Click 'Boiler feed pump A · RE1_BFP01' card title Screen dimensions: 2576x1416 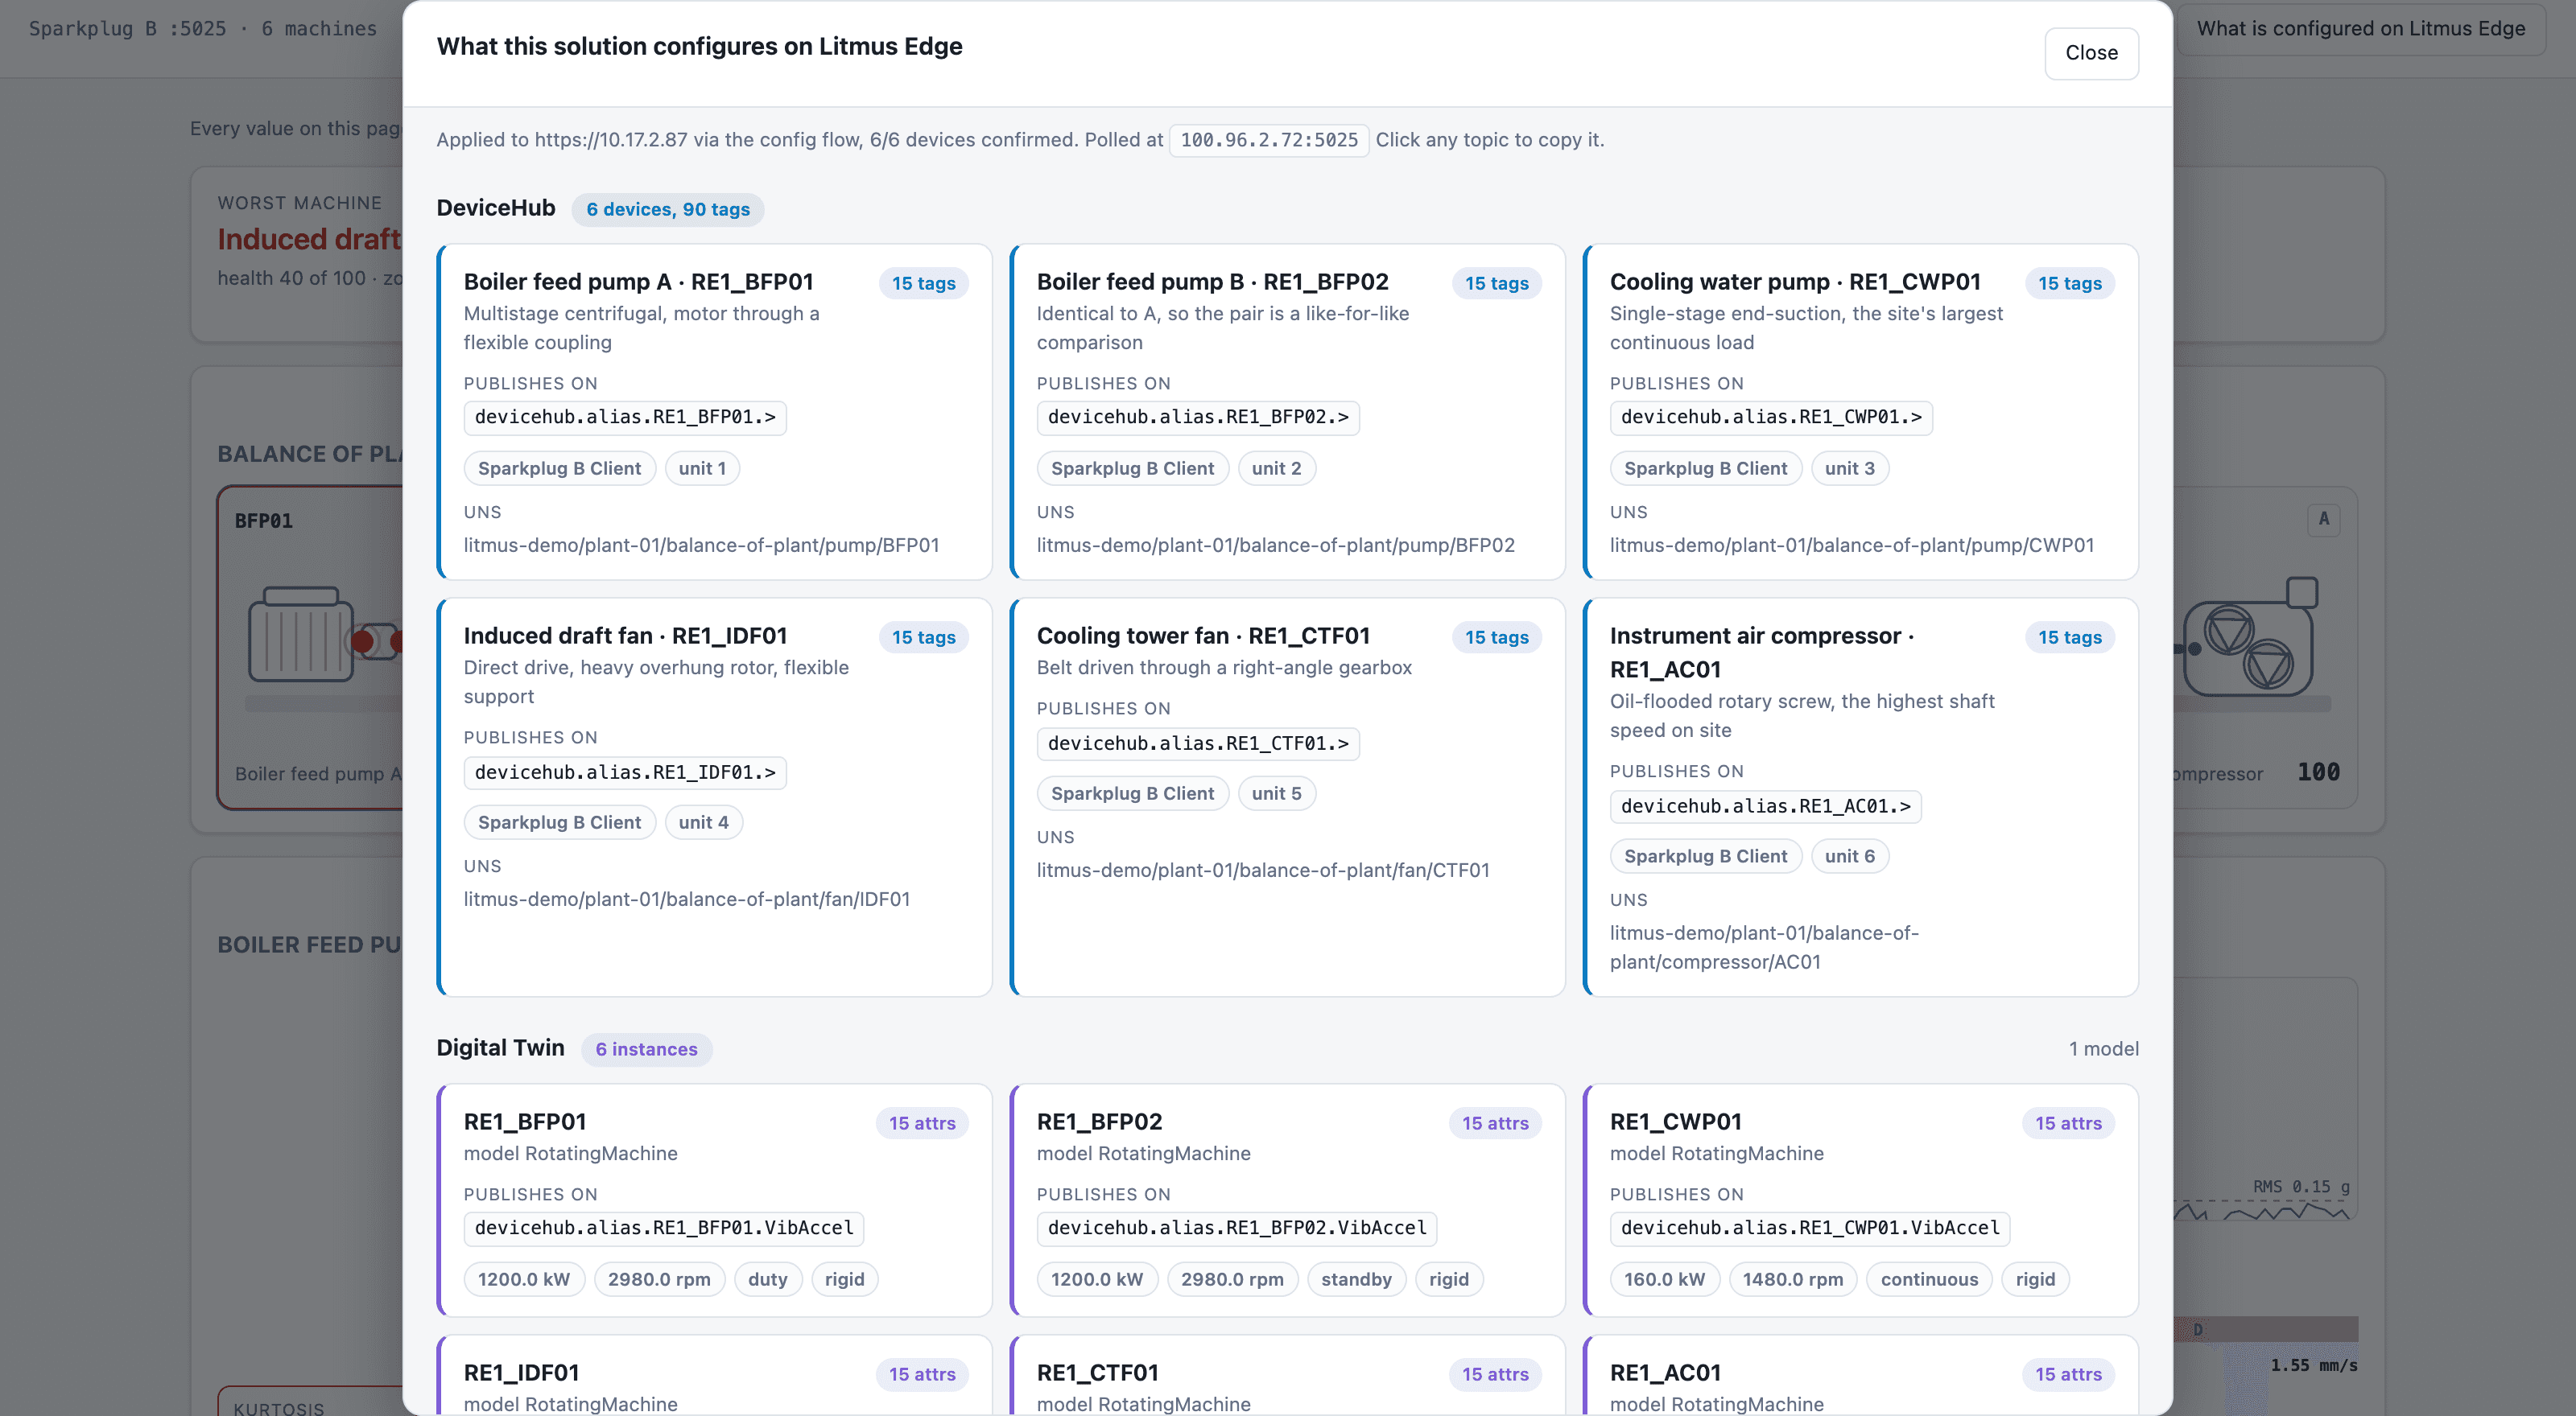(x=638, y=283)
